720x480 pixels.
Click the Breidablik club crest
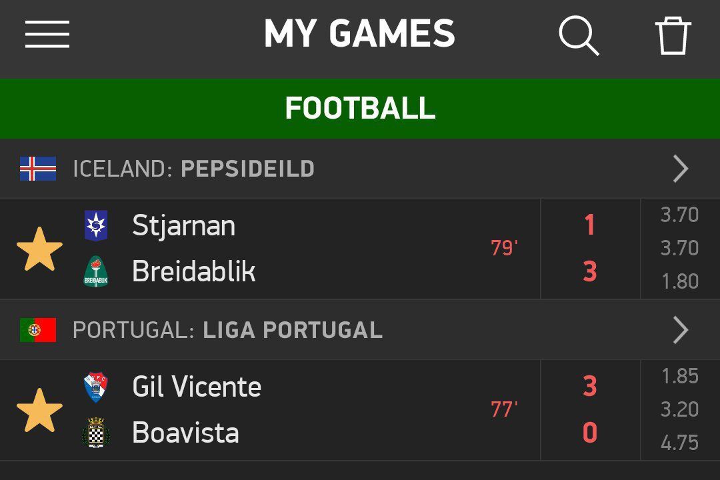(96, 271)
